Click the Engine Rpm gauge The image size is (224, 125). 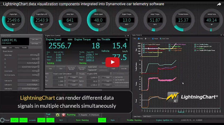[x=14, y=20]
